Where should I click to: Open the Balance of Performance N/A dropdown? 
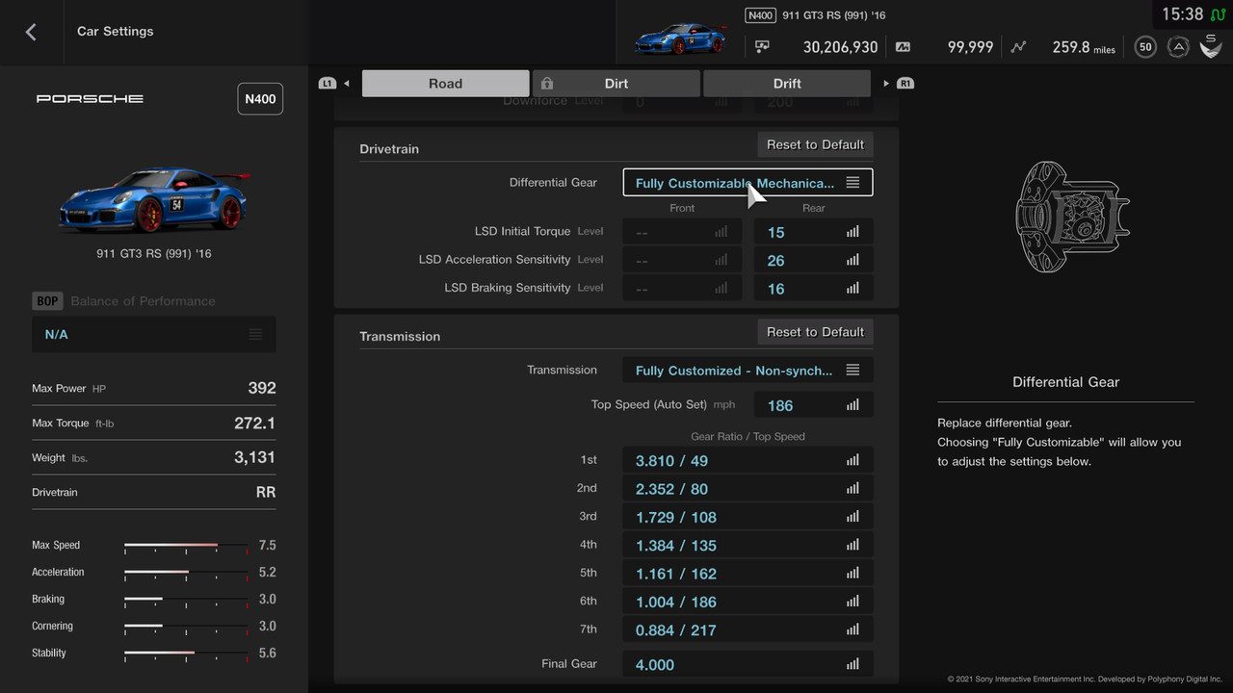click(154, 335)
